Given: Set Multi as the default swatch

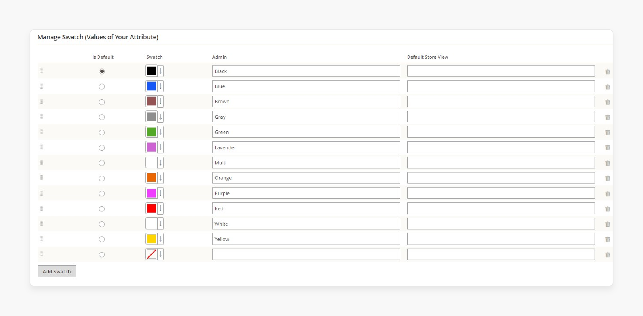Looking at the screenshot, I should point(102,163).
